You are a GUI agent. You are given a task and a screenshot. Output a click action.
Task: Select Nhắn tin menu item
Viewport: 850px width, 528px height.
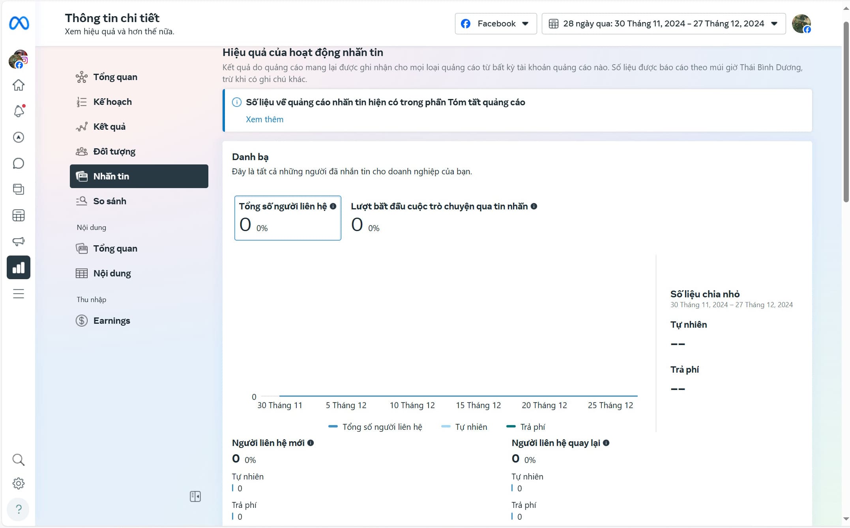click(139, 176)
